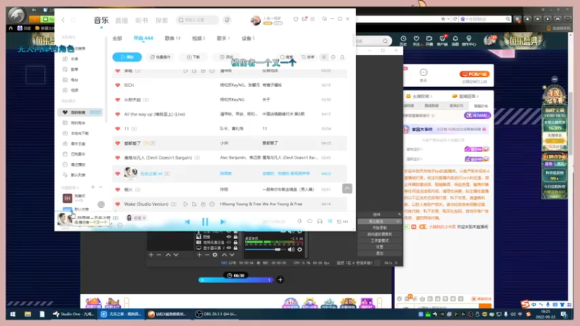580x326 pixels.
Task: Toggle the desktop lyrics 词 icon
Action: (x=330, y=222)
